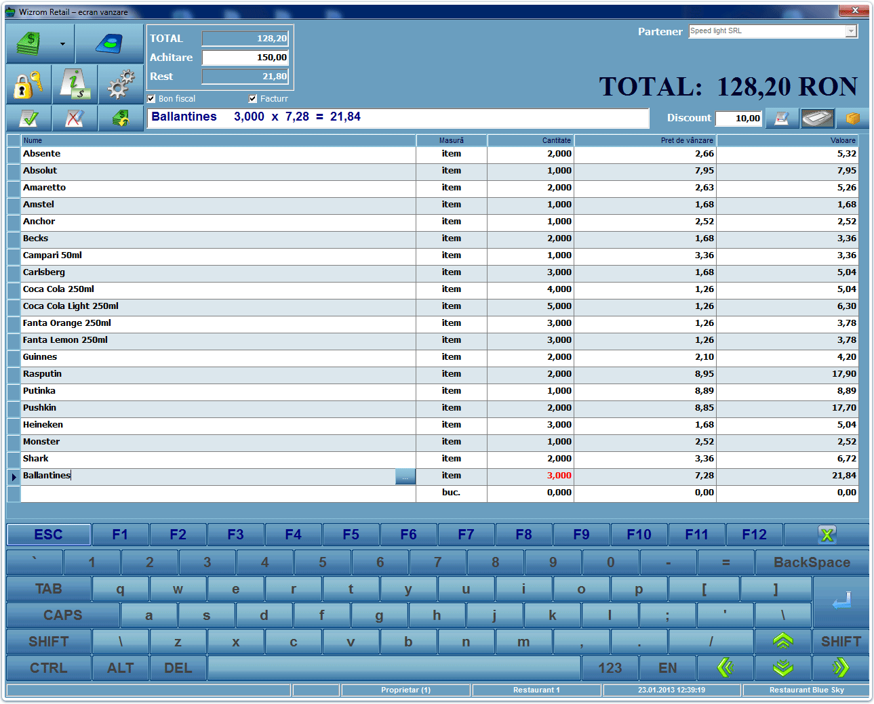874x704 pixels.
Task: Toggle the EN language key
Action: (x=668, y=668)
